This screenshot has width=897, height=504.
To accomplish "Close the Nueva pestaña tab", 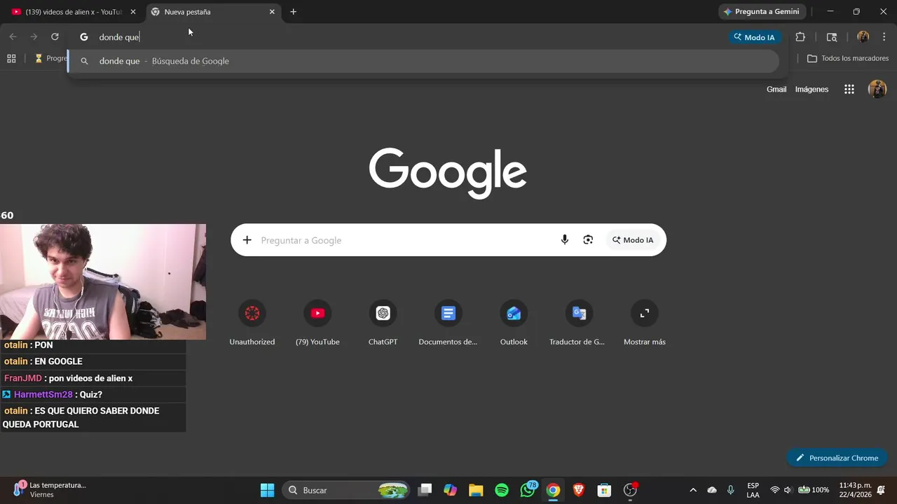I will pos(272,12).
